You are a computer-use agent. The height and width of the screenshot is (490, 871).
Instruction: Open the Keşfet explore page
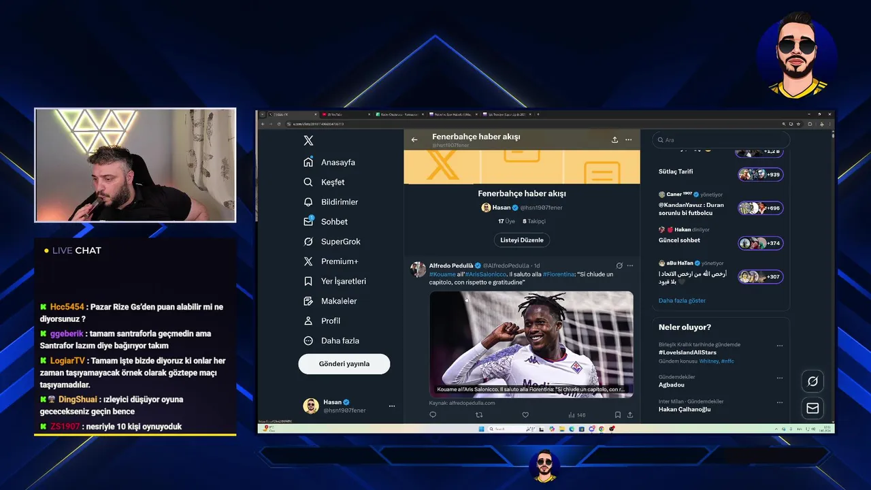point(324,182)
